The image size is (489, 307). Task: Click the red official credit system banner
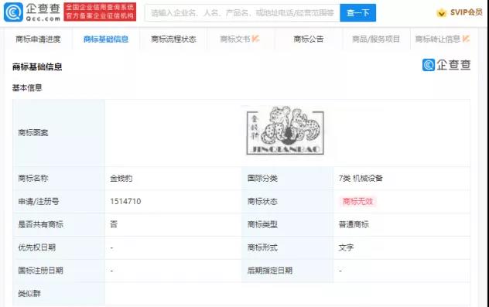pyautogui.click(x=100, y=12)
